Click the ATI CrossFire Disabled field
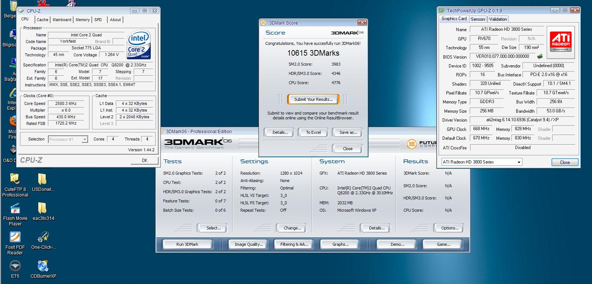 click(522, 148)
